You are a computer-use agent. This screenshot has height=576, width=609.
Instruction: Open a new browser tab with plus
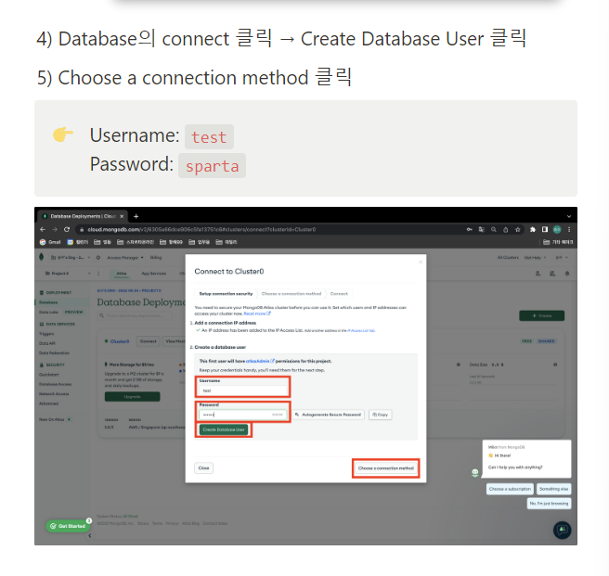click(136, 217)
